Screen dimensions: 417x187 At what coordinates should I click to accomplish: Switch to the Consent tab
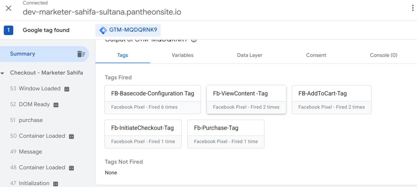click(316, 55)
